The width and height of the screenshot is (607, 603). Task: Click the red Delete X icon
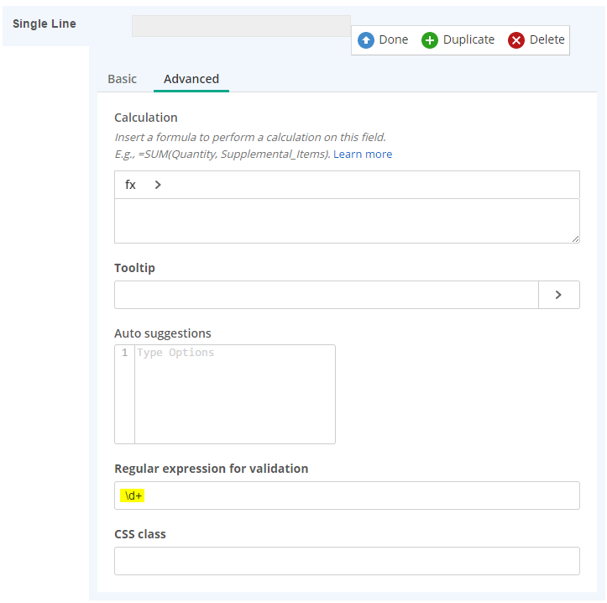tap(516, 39)
